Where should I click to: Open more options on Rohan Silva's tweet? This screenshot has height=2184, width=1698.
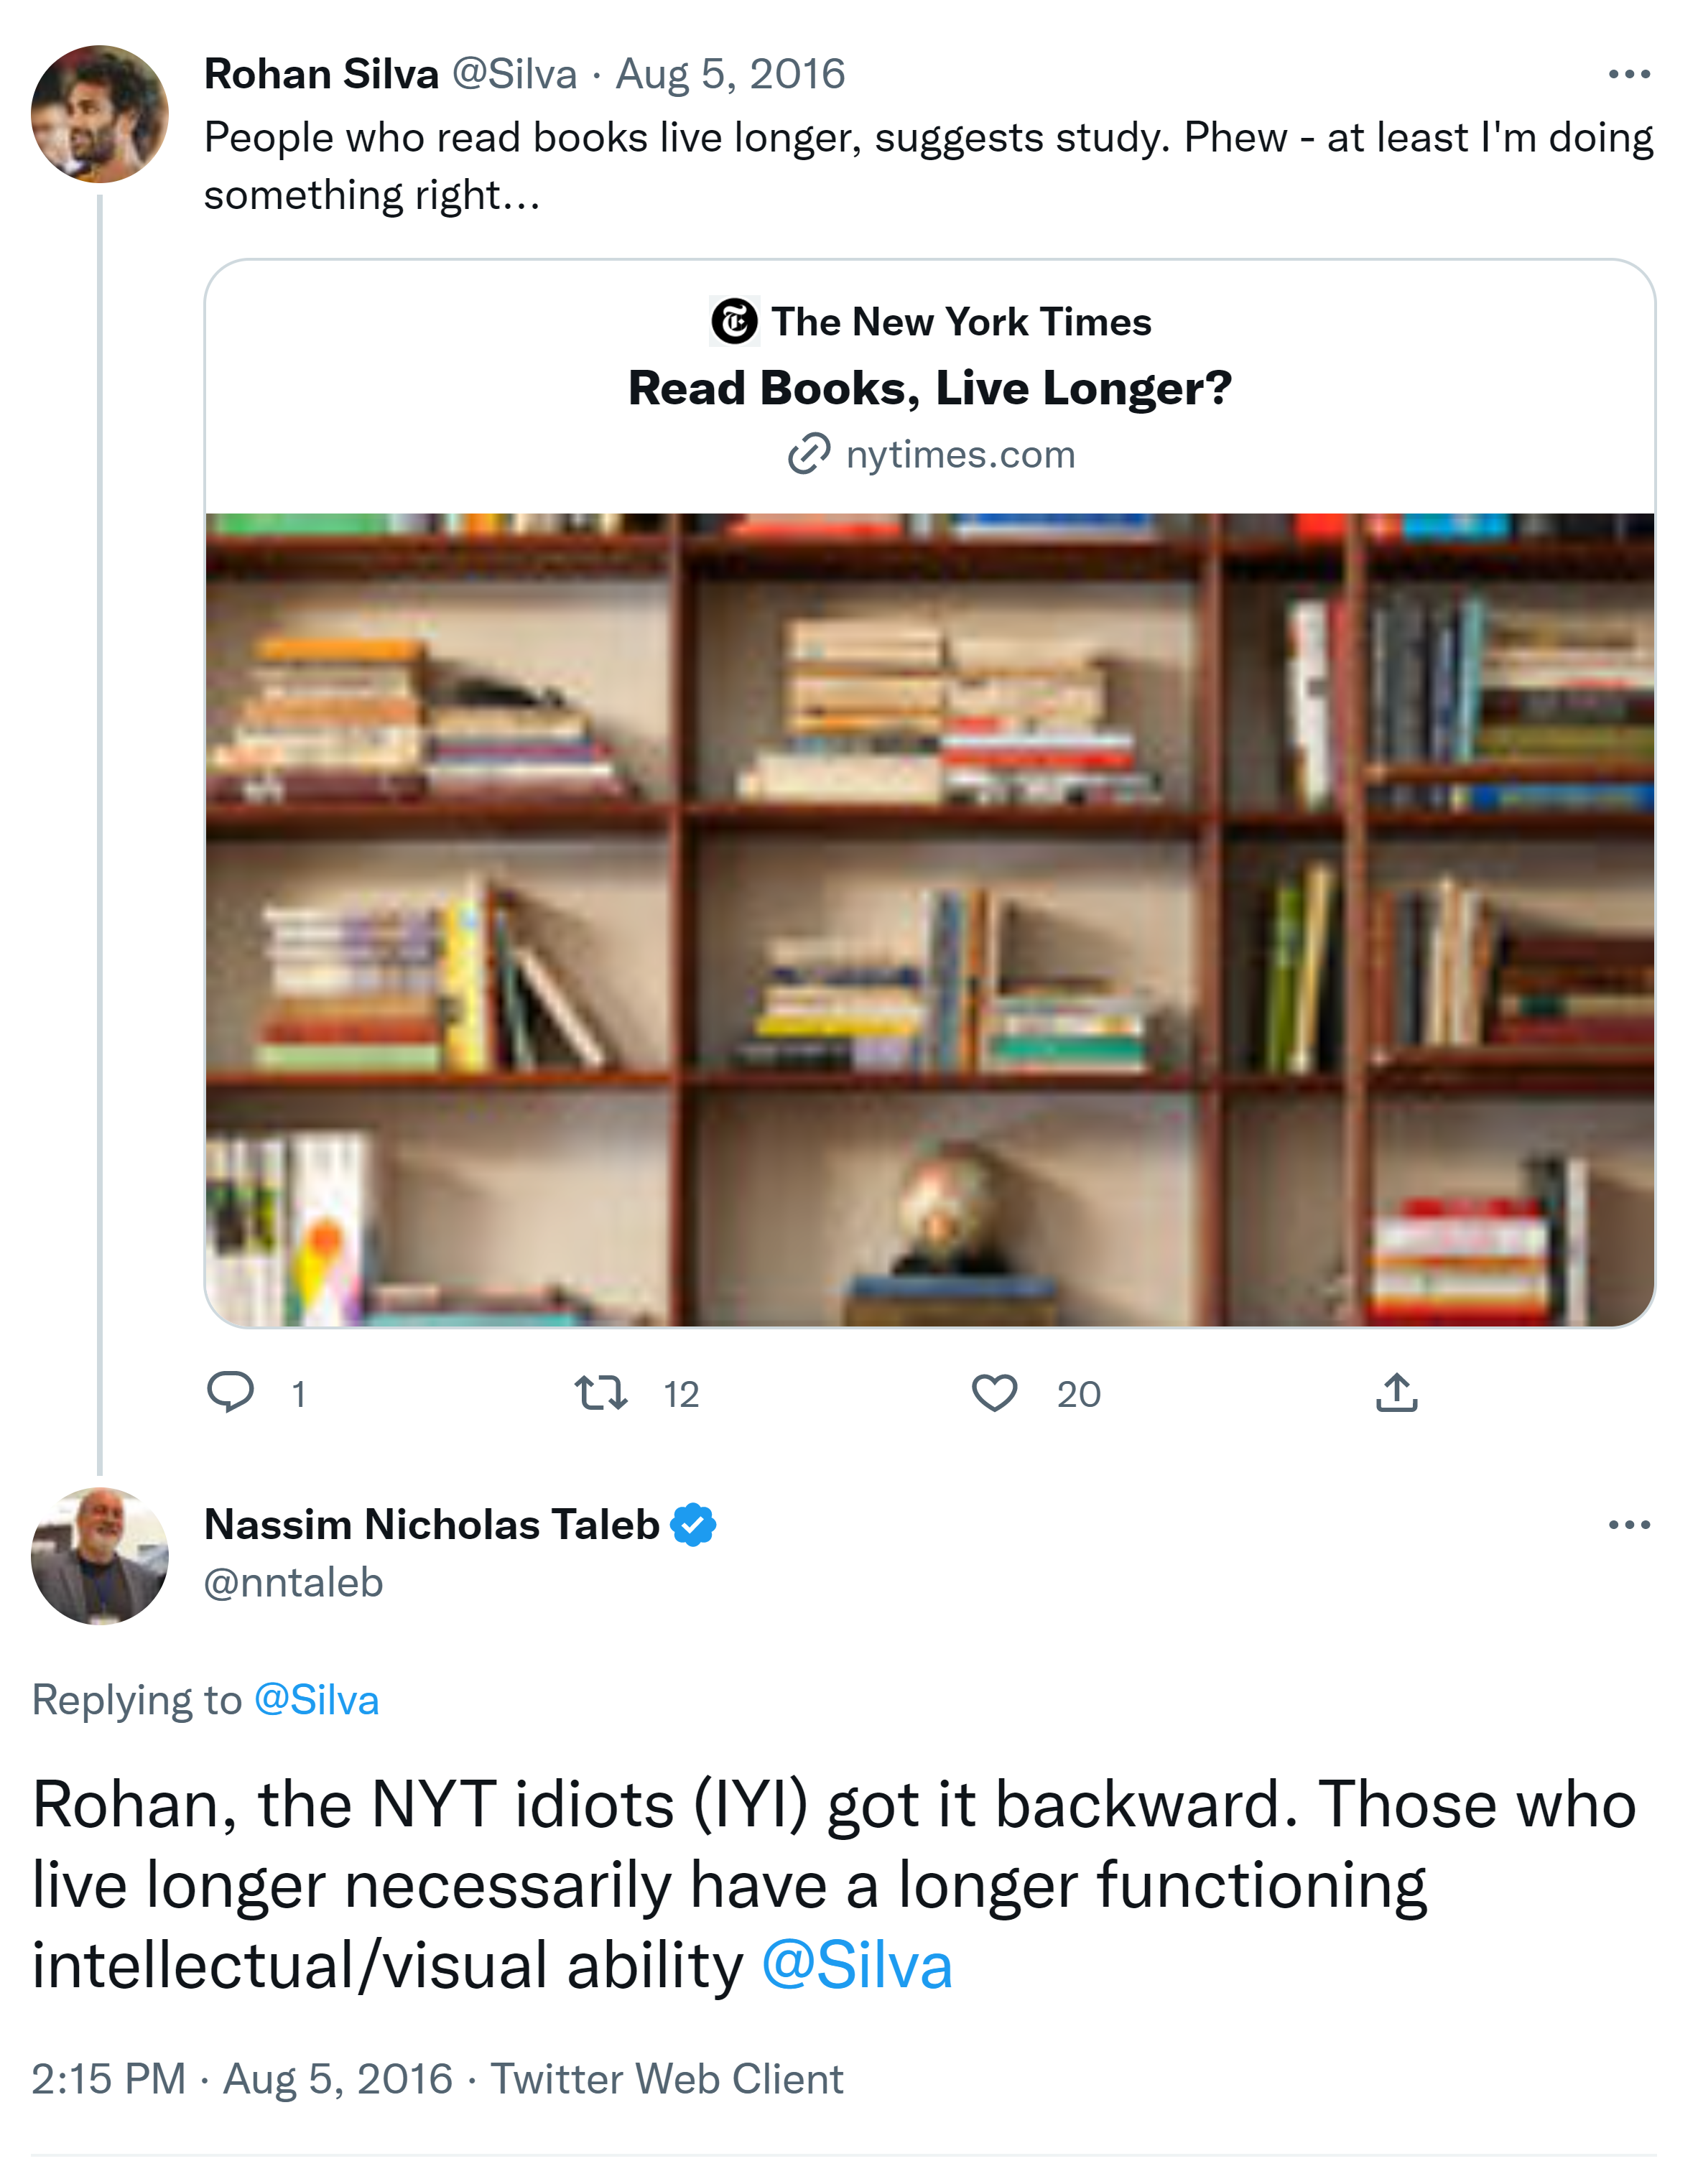1628,74
